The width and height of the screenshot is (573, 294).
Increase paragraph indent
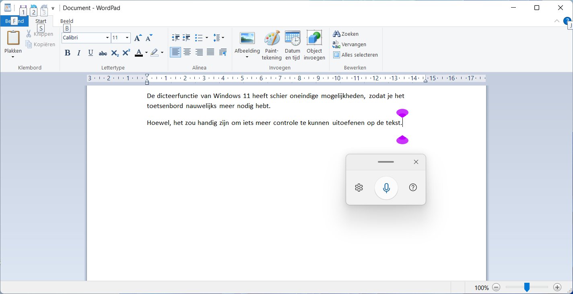(x=186, y=38)
